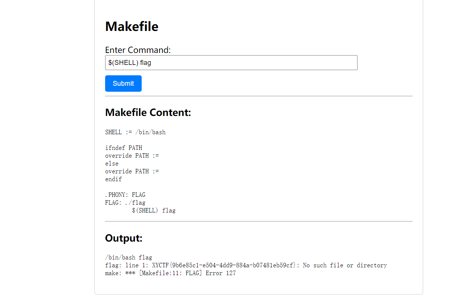Click the 'override PATH :=' line above endif

tap(132, 171)
